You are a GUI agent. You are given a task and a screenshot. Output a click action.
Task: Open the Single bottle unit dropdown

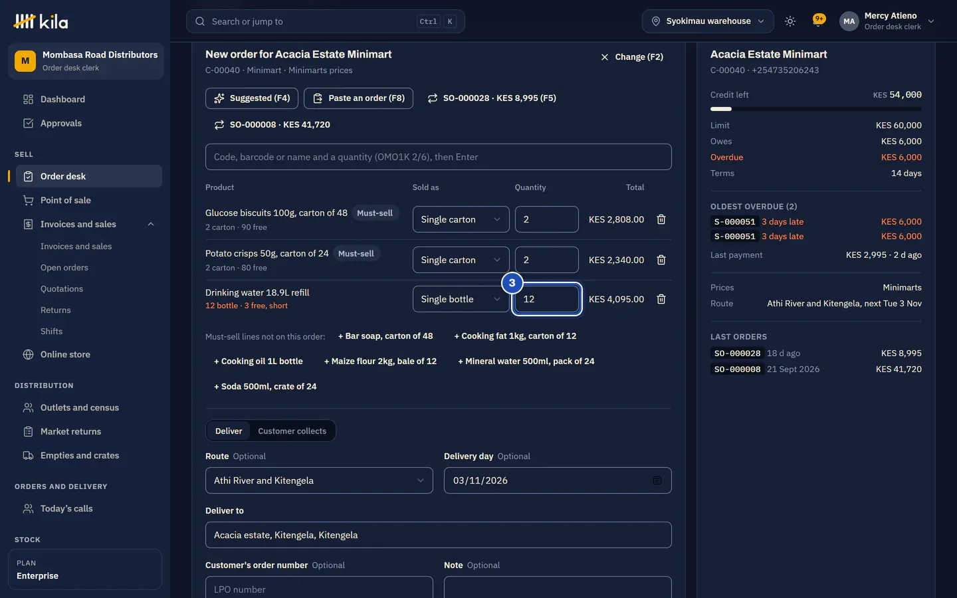click(461, 299)
